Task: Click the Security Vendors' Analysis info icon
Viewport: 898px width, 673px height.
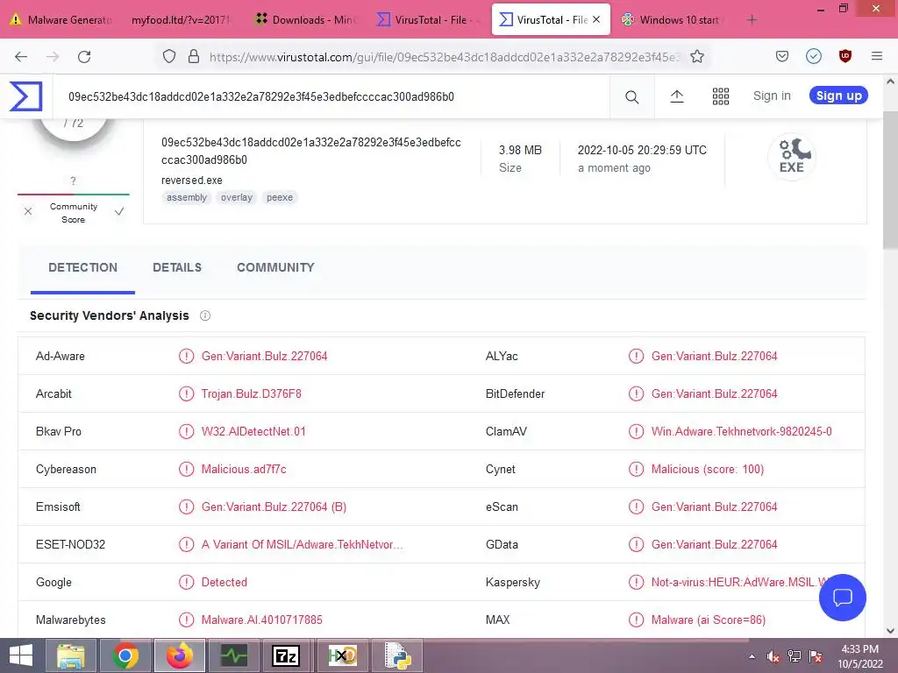Action: coord(205,315)
